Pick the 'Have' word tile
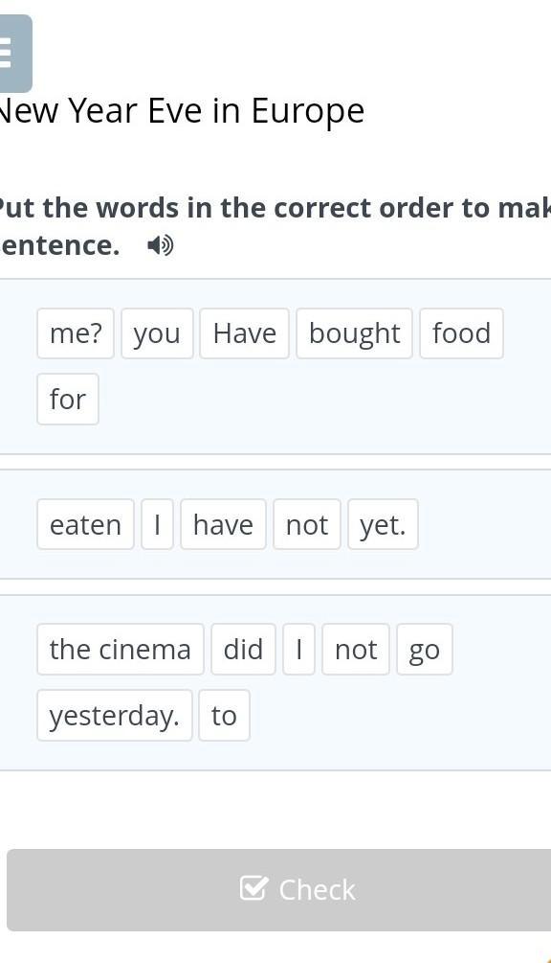Screen dimensions: 551x963 (245, 333)
